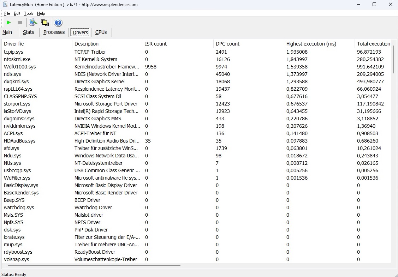Select the iaStorVD.sys driver row
The height and width of the screenshot is (277, 398).
pos(196,111)
